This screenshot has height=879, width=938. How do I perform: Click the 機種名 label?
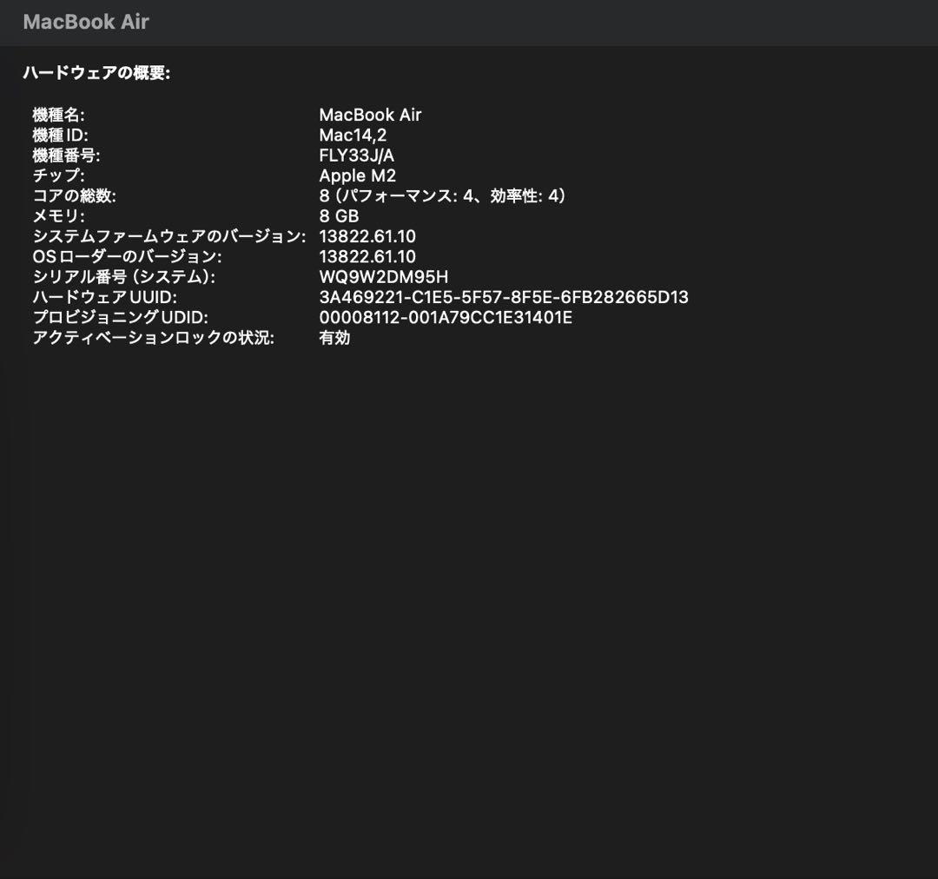pos(57,115)
